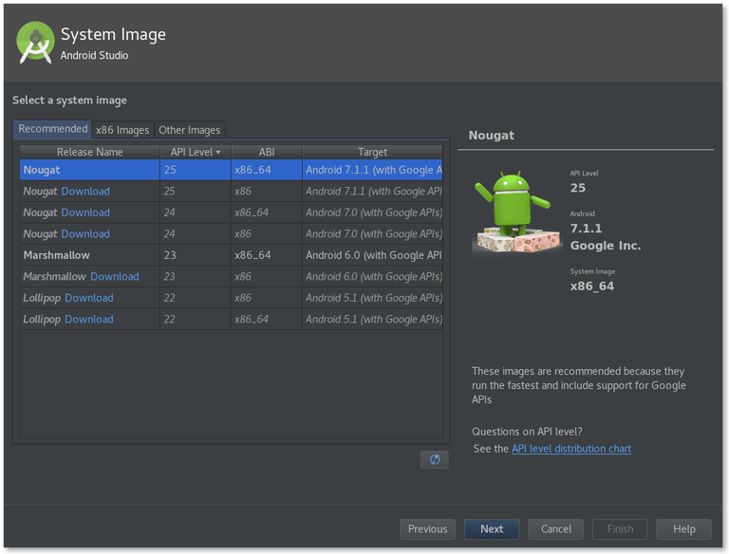Click x86_64 ABI cell in the Lollipop row

(267, 320)
